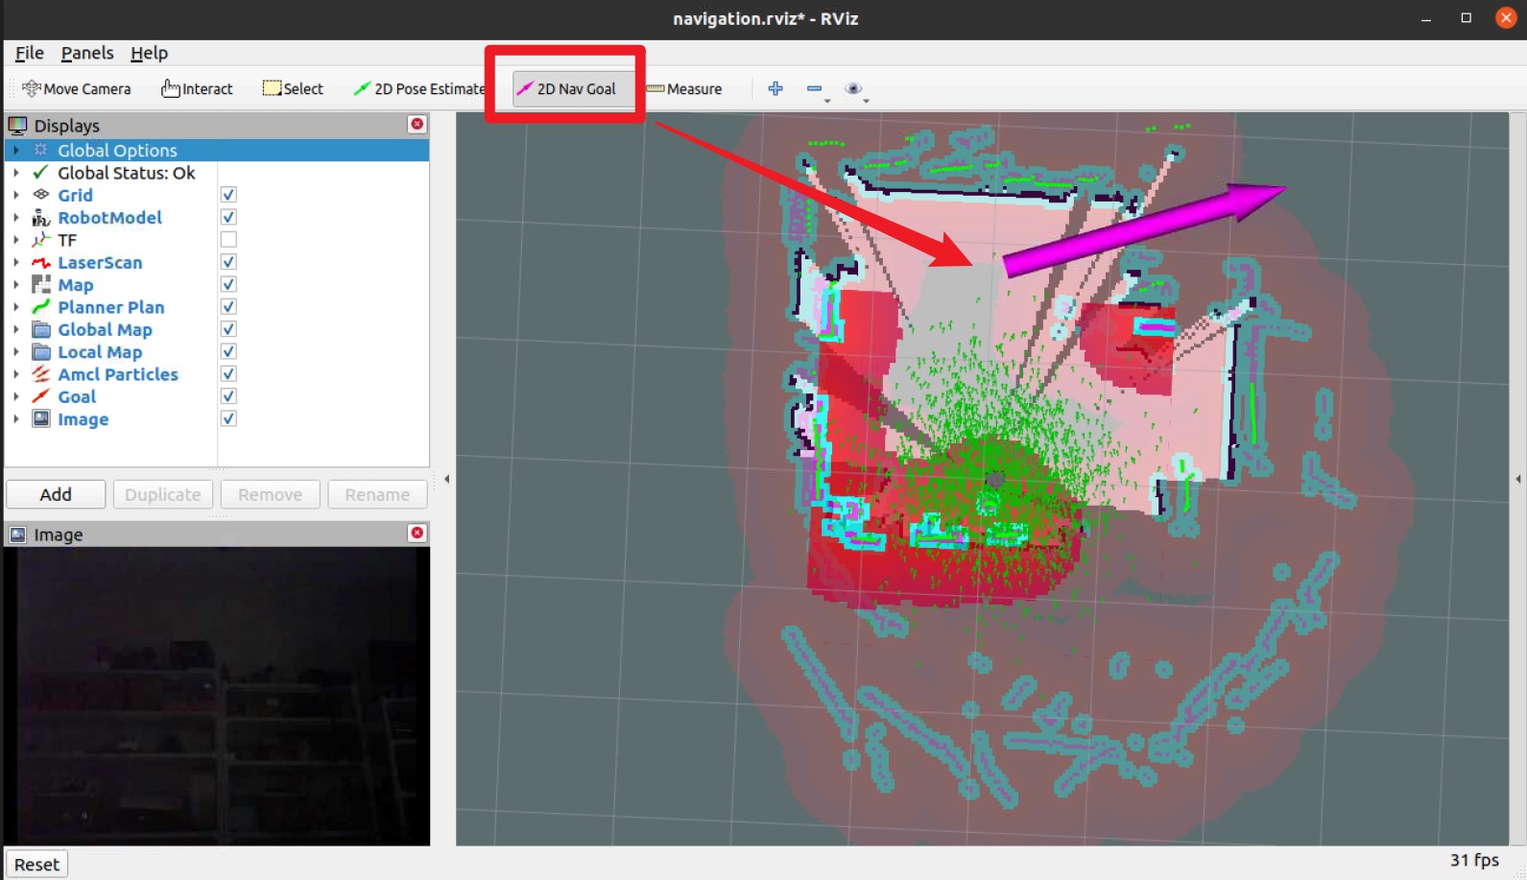Click the Image display icon in tree

tap(40, 419)
